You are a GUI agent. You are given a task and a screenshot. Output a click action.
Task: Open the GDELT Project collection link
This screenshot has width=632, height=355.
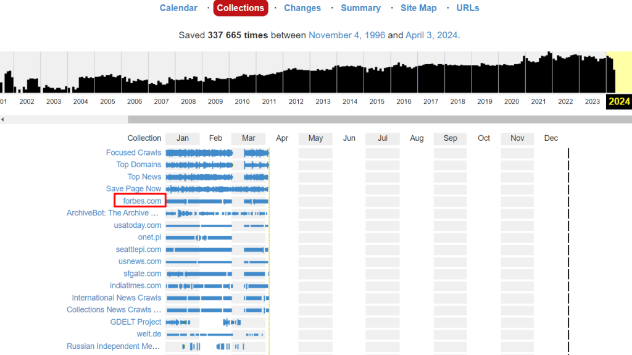pos(136,322)
